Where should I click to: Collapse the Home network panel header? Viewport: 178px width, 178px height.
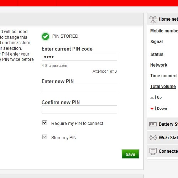(163, 19)
